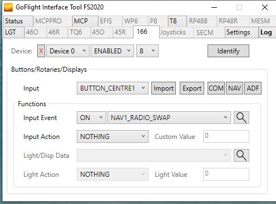Click the Import button
This screenshot has width=276, height=204.
[164, 88]
